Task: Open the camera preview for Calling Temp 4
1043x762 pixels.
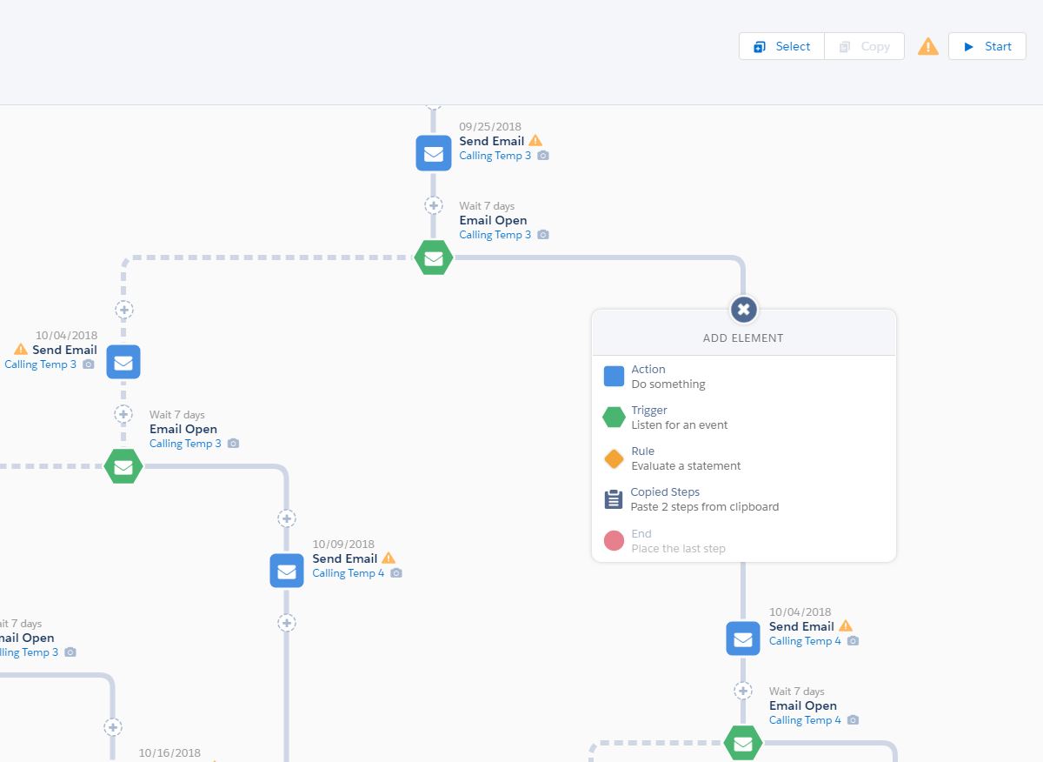Action: pos(396,572)
